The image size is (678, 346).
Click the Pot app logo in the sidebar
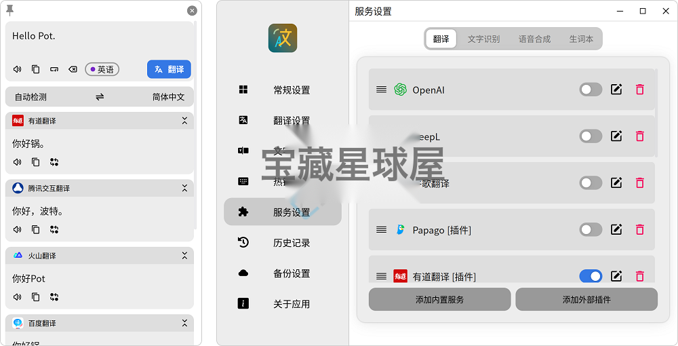tap(283, 38)
